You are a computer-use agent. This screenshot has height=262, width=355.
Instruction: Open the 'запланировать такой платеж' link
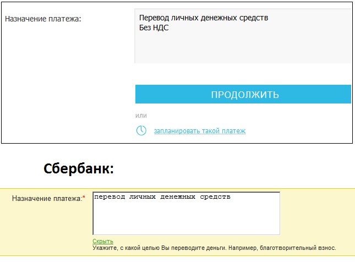coord(199,131)
